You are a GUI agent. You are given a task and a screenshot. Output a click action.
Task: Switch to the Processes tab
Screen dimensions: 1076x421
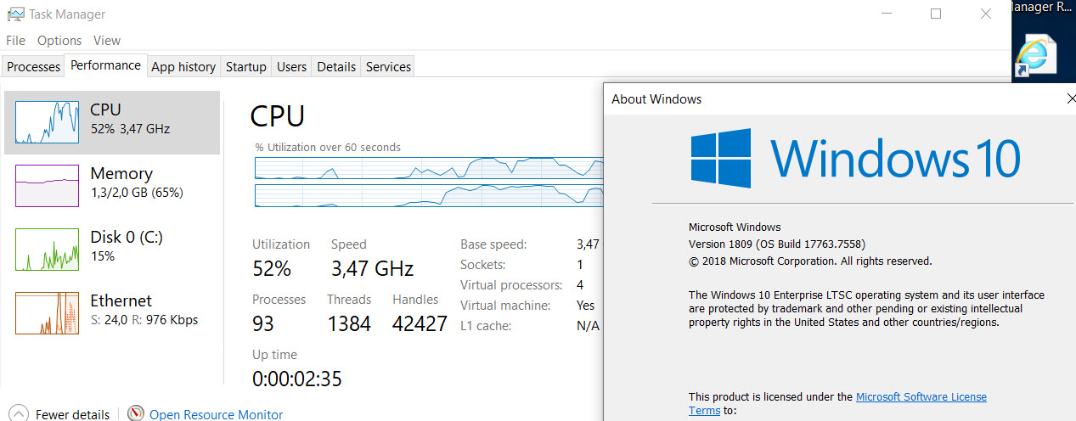34,66
